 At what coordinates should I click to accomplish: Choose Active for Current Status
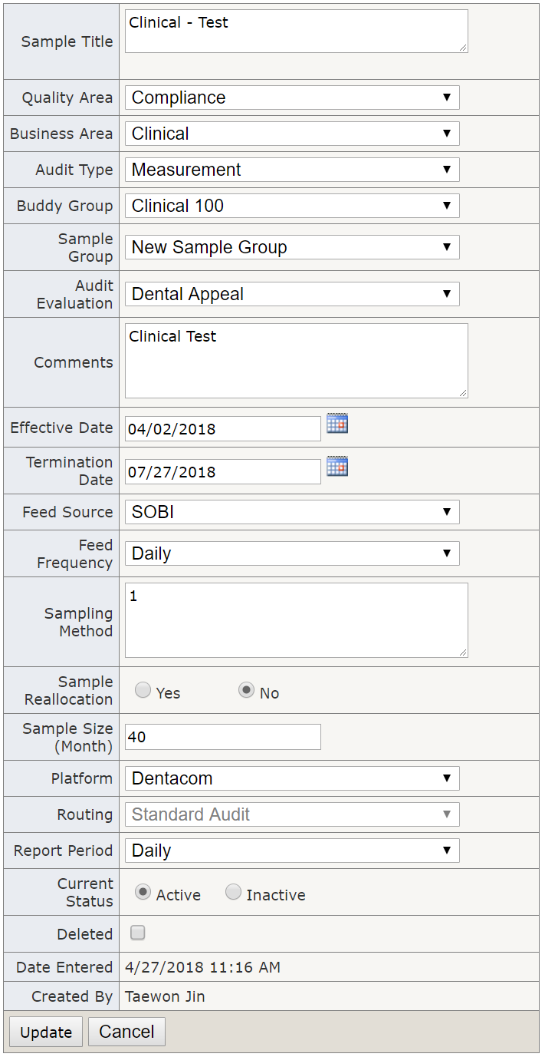[143, 893]
